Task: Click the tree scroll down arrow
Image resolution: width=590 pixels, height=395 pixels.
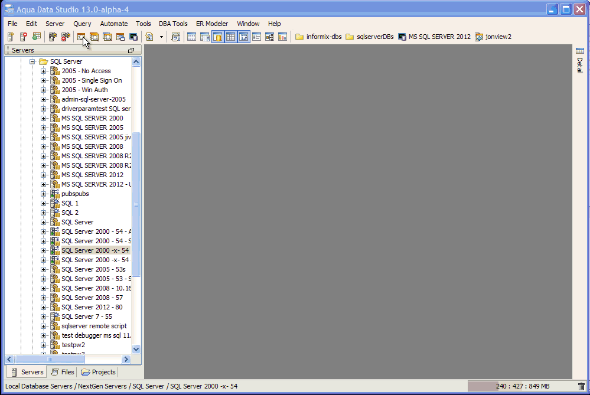Action: click(136, 349)
